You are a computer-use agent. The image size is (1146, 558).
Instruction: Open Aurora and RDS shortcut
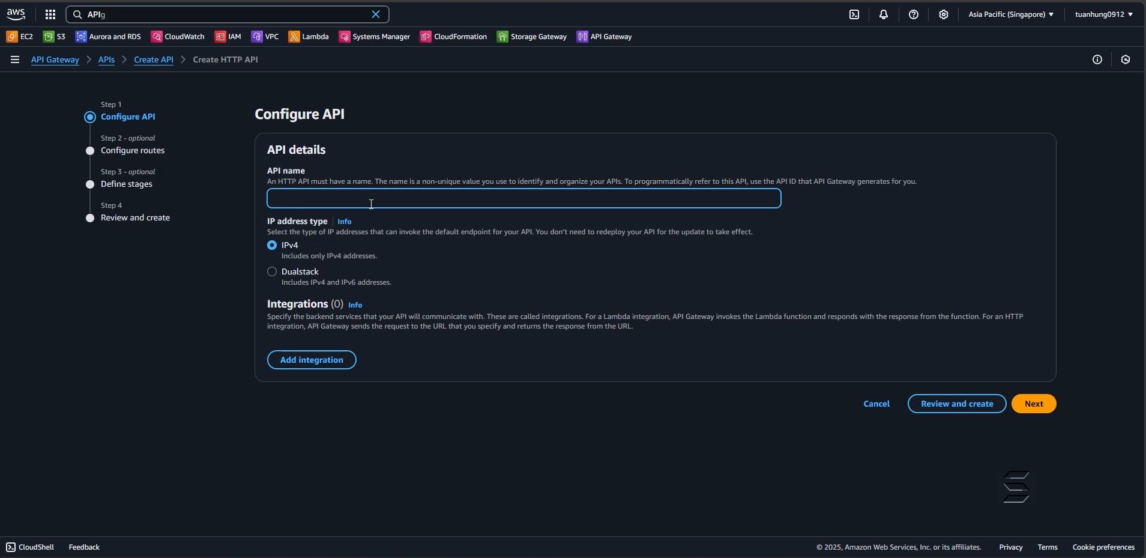[x=108, y=37]
